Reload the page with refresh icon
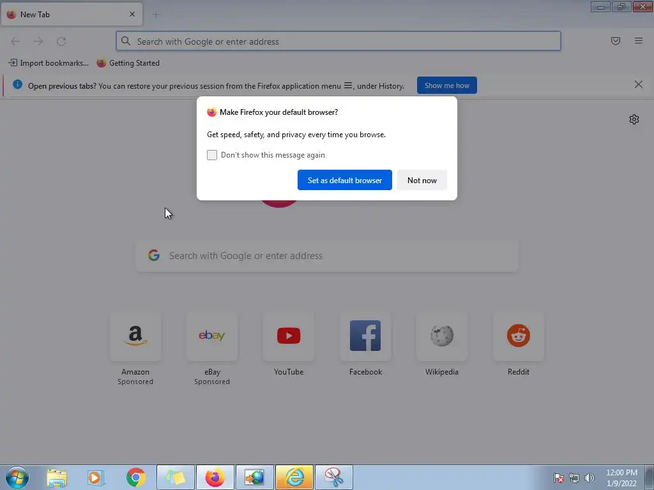 pyautogui.click(x=61, y=41)
